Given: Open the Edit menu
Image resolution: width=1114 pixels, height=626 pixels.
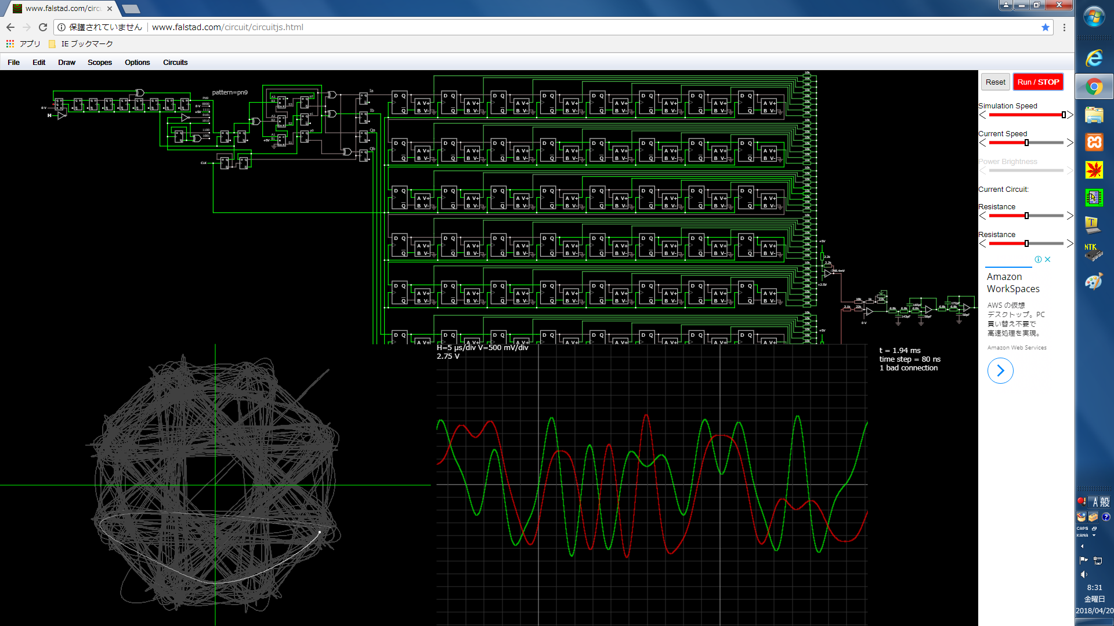Looking at the screenshot, I should coord(39,63).
